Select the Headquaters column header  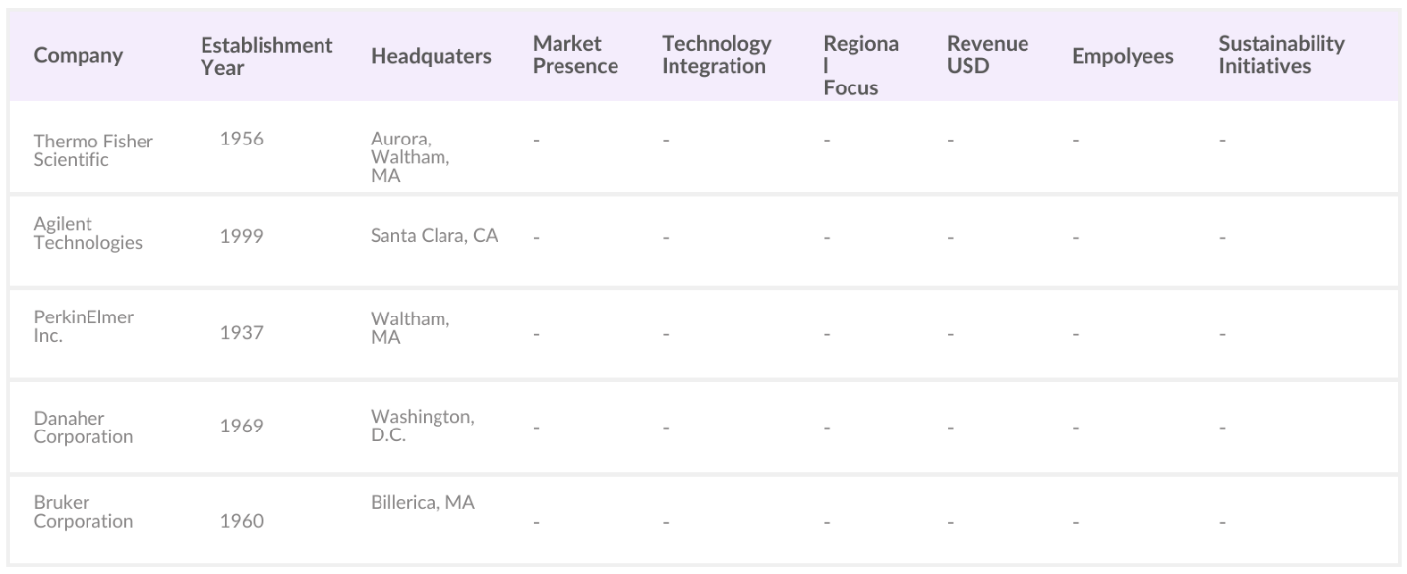[x=431, y=56]
